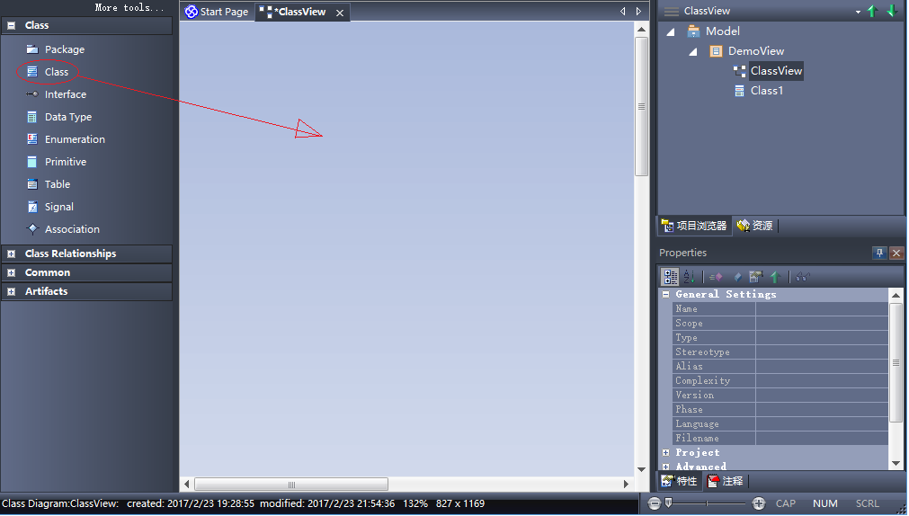Screen dimensions: 909x516
Task: Click the Package toolbox item
Action: pyautogui.click(x=64, y=49)
